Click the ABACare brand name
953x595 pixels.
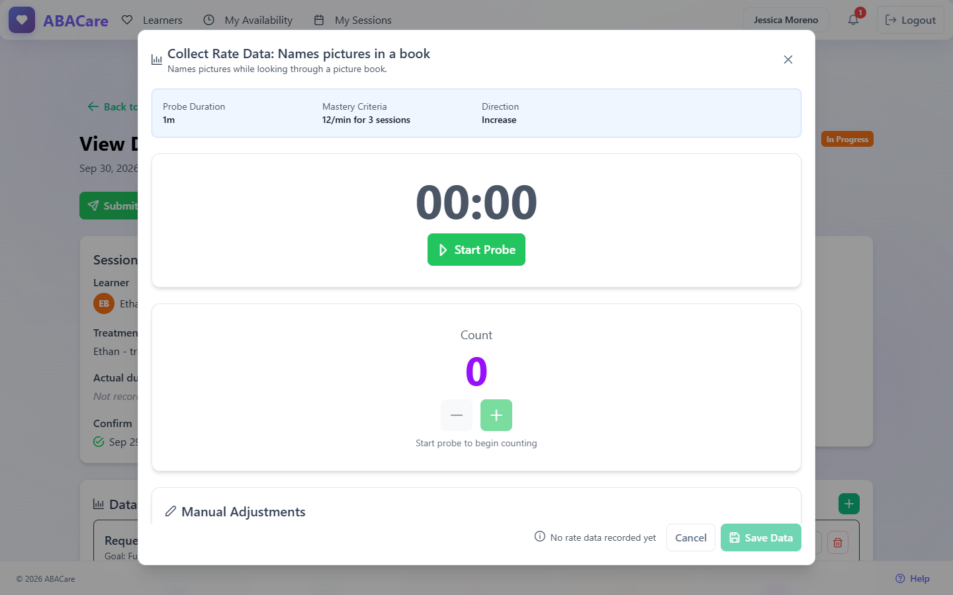75,20
